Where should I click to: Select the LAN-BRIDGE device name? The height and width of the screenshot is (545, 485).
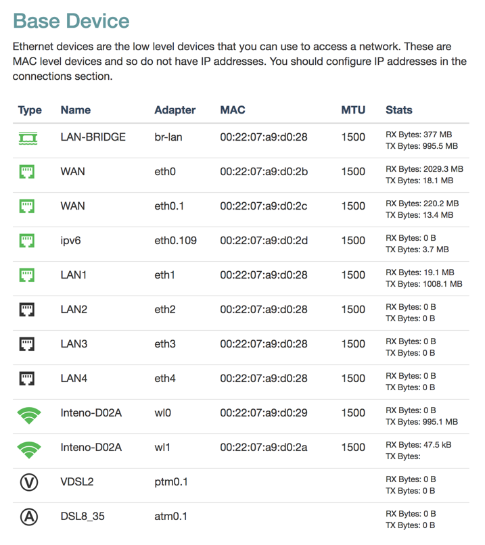point(93,137)
